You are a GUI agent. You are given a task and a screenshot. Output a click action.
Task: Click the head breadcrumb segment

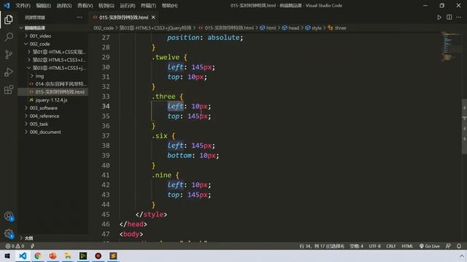click(x=290, y=28)
